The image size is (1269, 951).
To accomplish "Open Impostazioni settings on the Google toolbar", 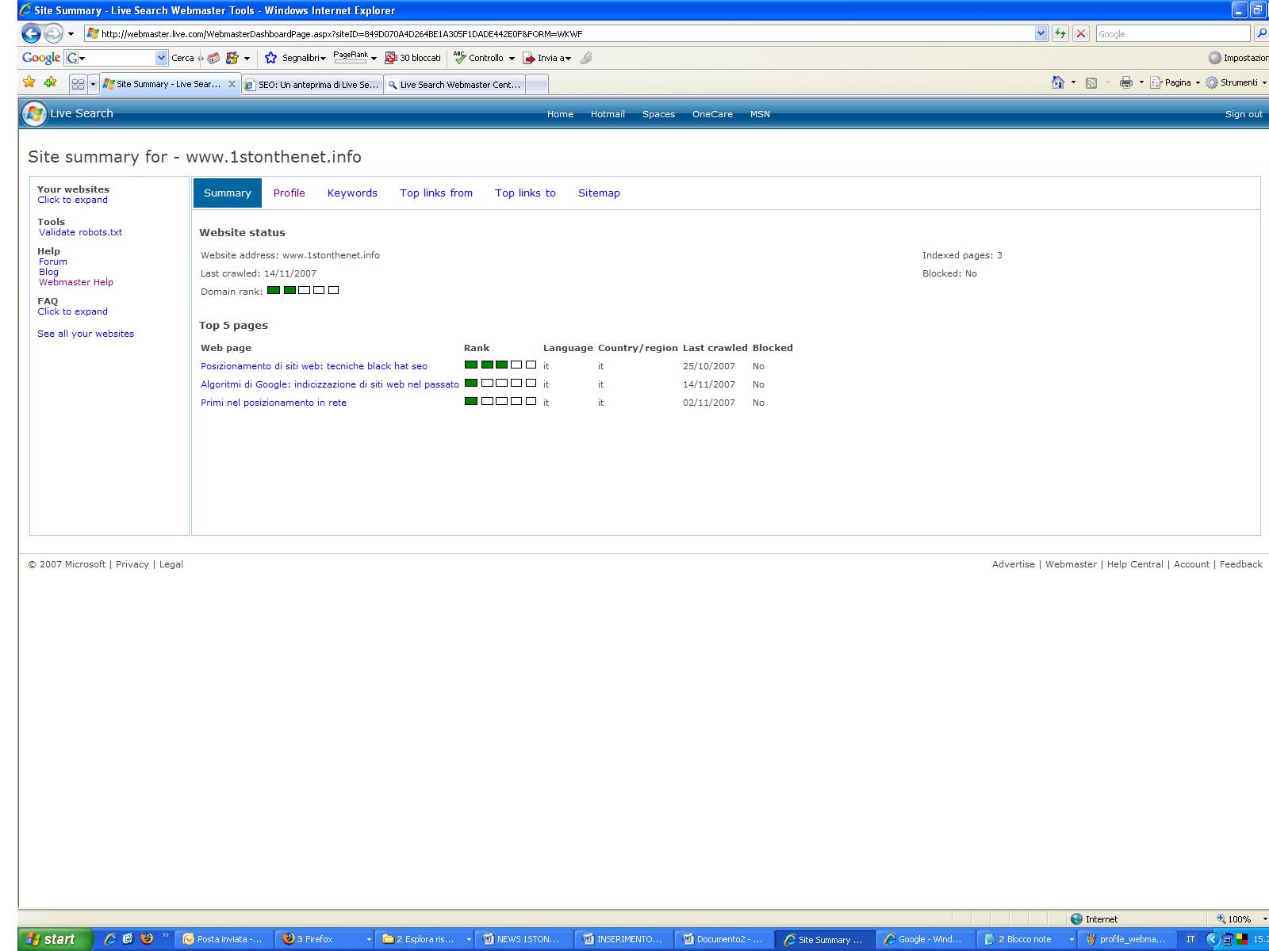I will coord(1238,58).
